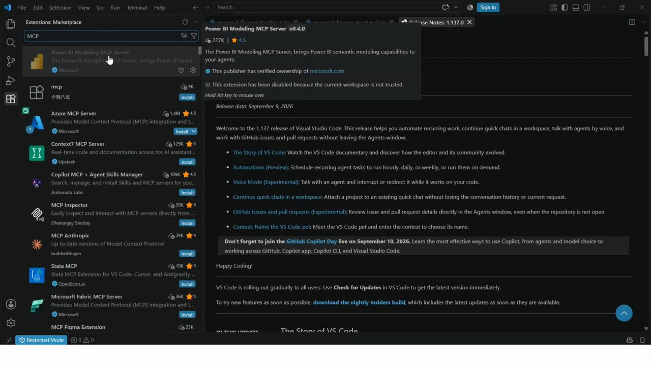Screen dimensions: 651x366
Task: Open the Accounts icon in activity bar
Action: coord(11,304)
